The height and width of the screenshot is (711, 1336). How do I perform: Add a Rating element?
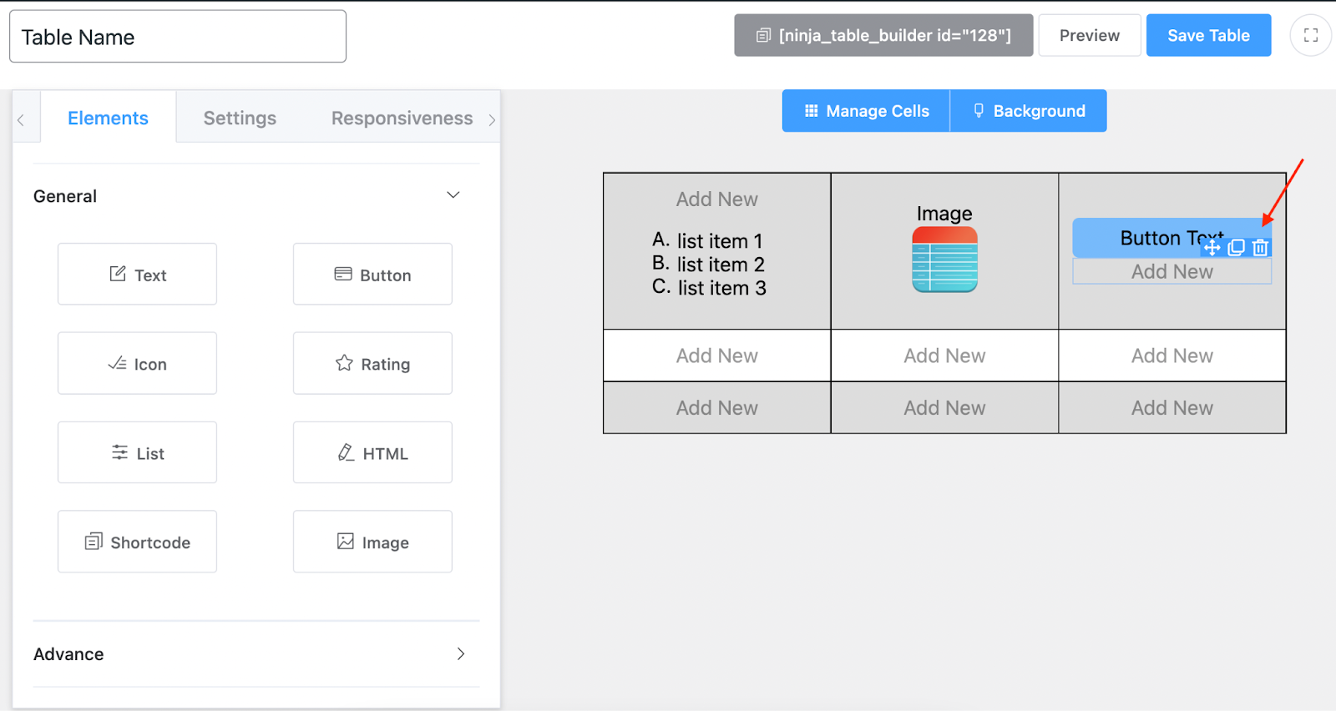372,364
